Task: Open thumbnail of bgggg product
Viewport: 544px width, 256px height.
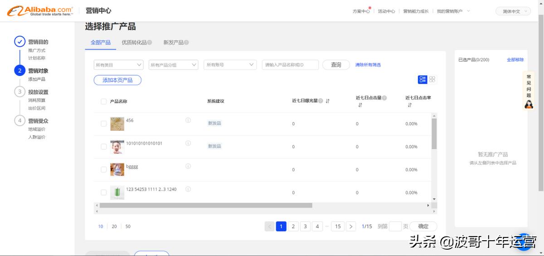Action: 117,169
